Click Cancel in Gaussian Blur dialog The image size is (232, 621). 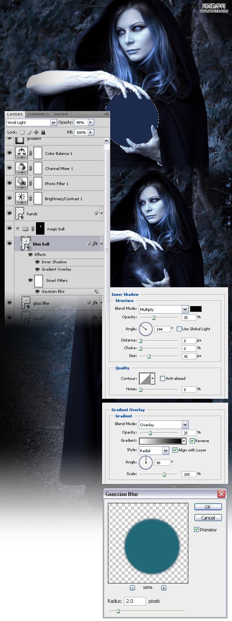click(208, 518)
